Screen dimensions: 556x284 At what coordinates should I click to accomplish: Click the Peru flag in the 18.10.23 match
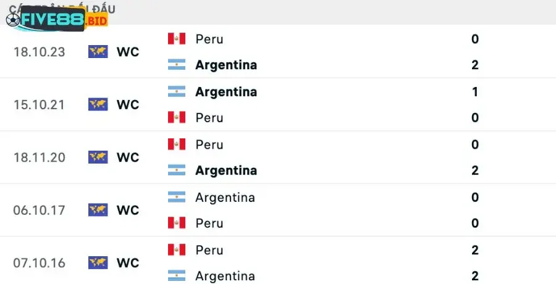click(x=177, y=39)
